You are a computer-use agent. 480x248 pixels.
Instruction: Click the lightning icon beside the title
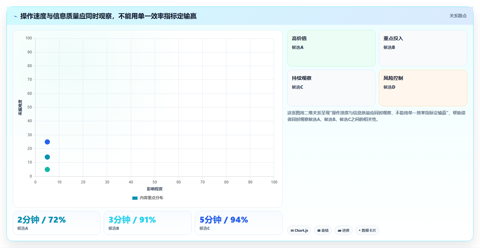(x=15, y=16)
